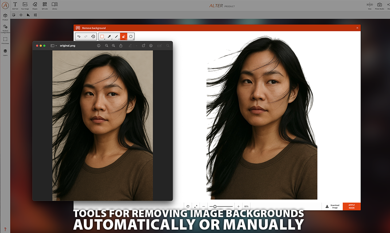Select the active eraser tool
The height and width of the screenshot is (233, 390).
click(123, 36)
